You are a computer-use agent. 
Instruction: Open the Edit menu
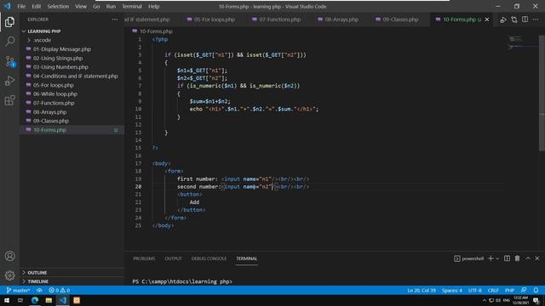click(x=36, y=6)
